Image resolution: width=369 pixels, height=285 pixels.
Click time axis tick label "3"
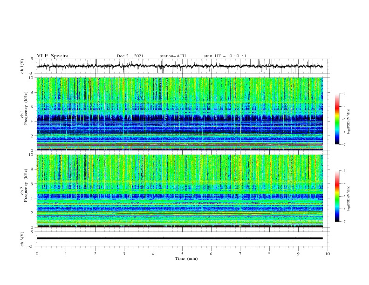(x=124, y=254)
